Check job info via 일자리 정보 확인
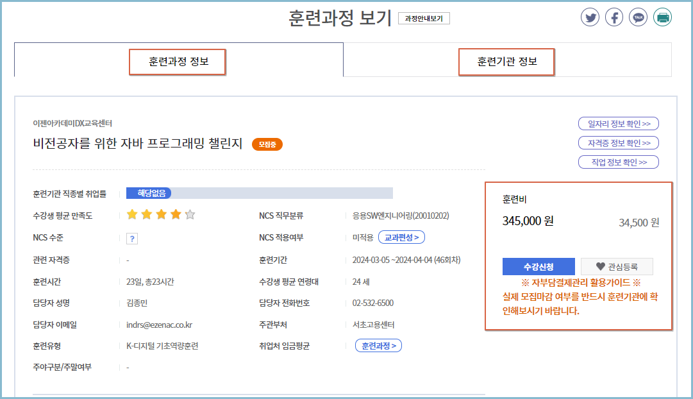This screenshot has height=399, width=693. pyautogui.click(x=618, y=123)
